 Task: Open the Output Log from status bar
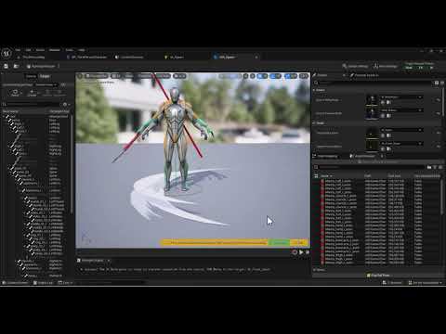pos(44,283)
